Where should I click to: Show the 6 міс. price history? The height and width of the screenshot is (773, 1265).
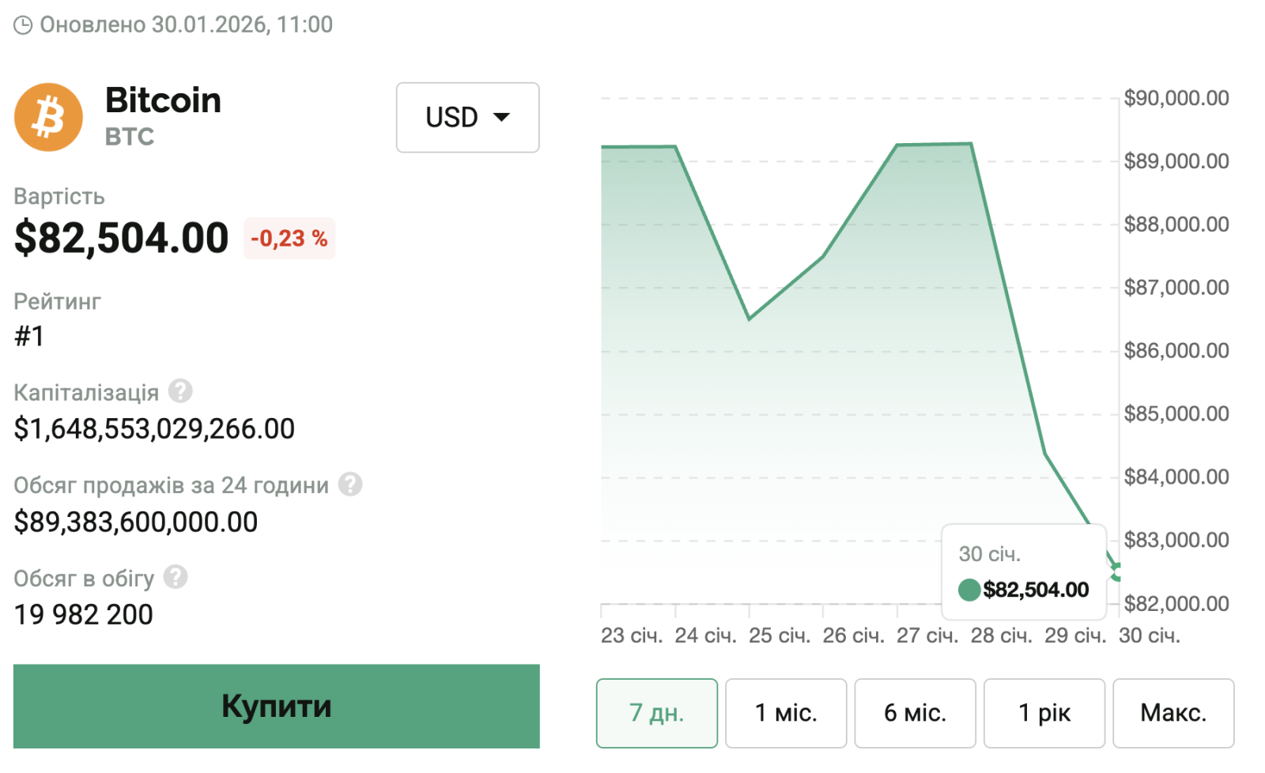coord(915,713)
